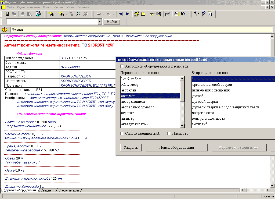The width and height of the screenshot is (275, 199).
Task: Check the Список предприятий box
Action: 122,134
